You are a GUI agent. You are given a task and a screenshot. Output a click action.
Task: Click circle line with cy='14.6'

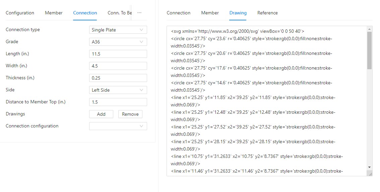click(x=252, y=86)
